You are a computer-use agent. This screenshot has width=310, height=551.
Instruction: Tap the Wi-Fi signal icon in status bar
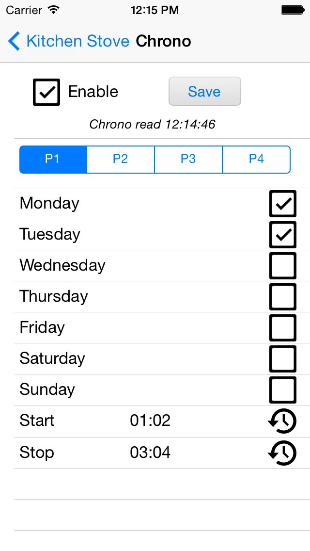click(x=54, y=10)
